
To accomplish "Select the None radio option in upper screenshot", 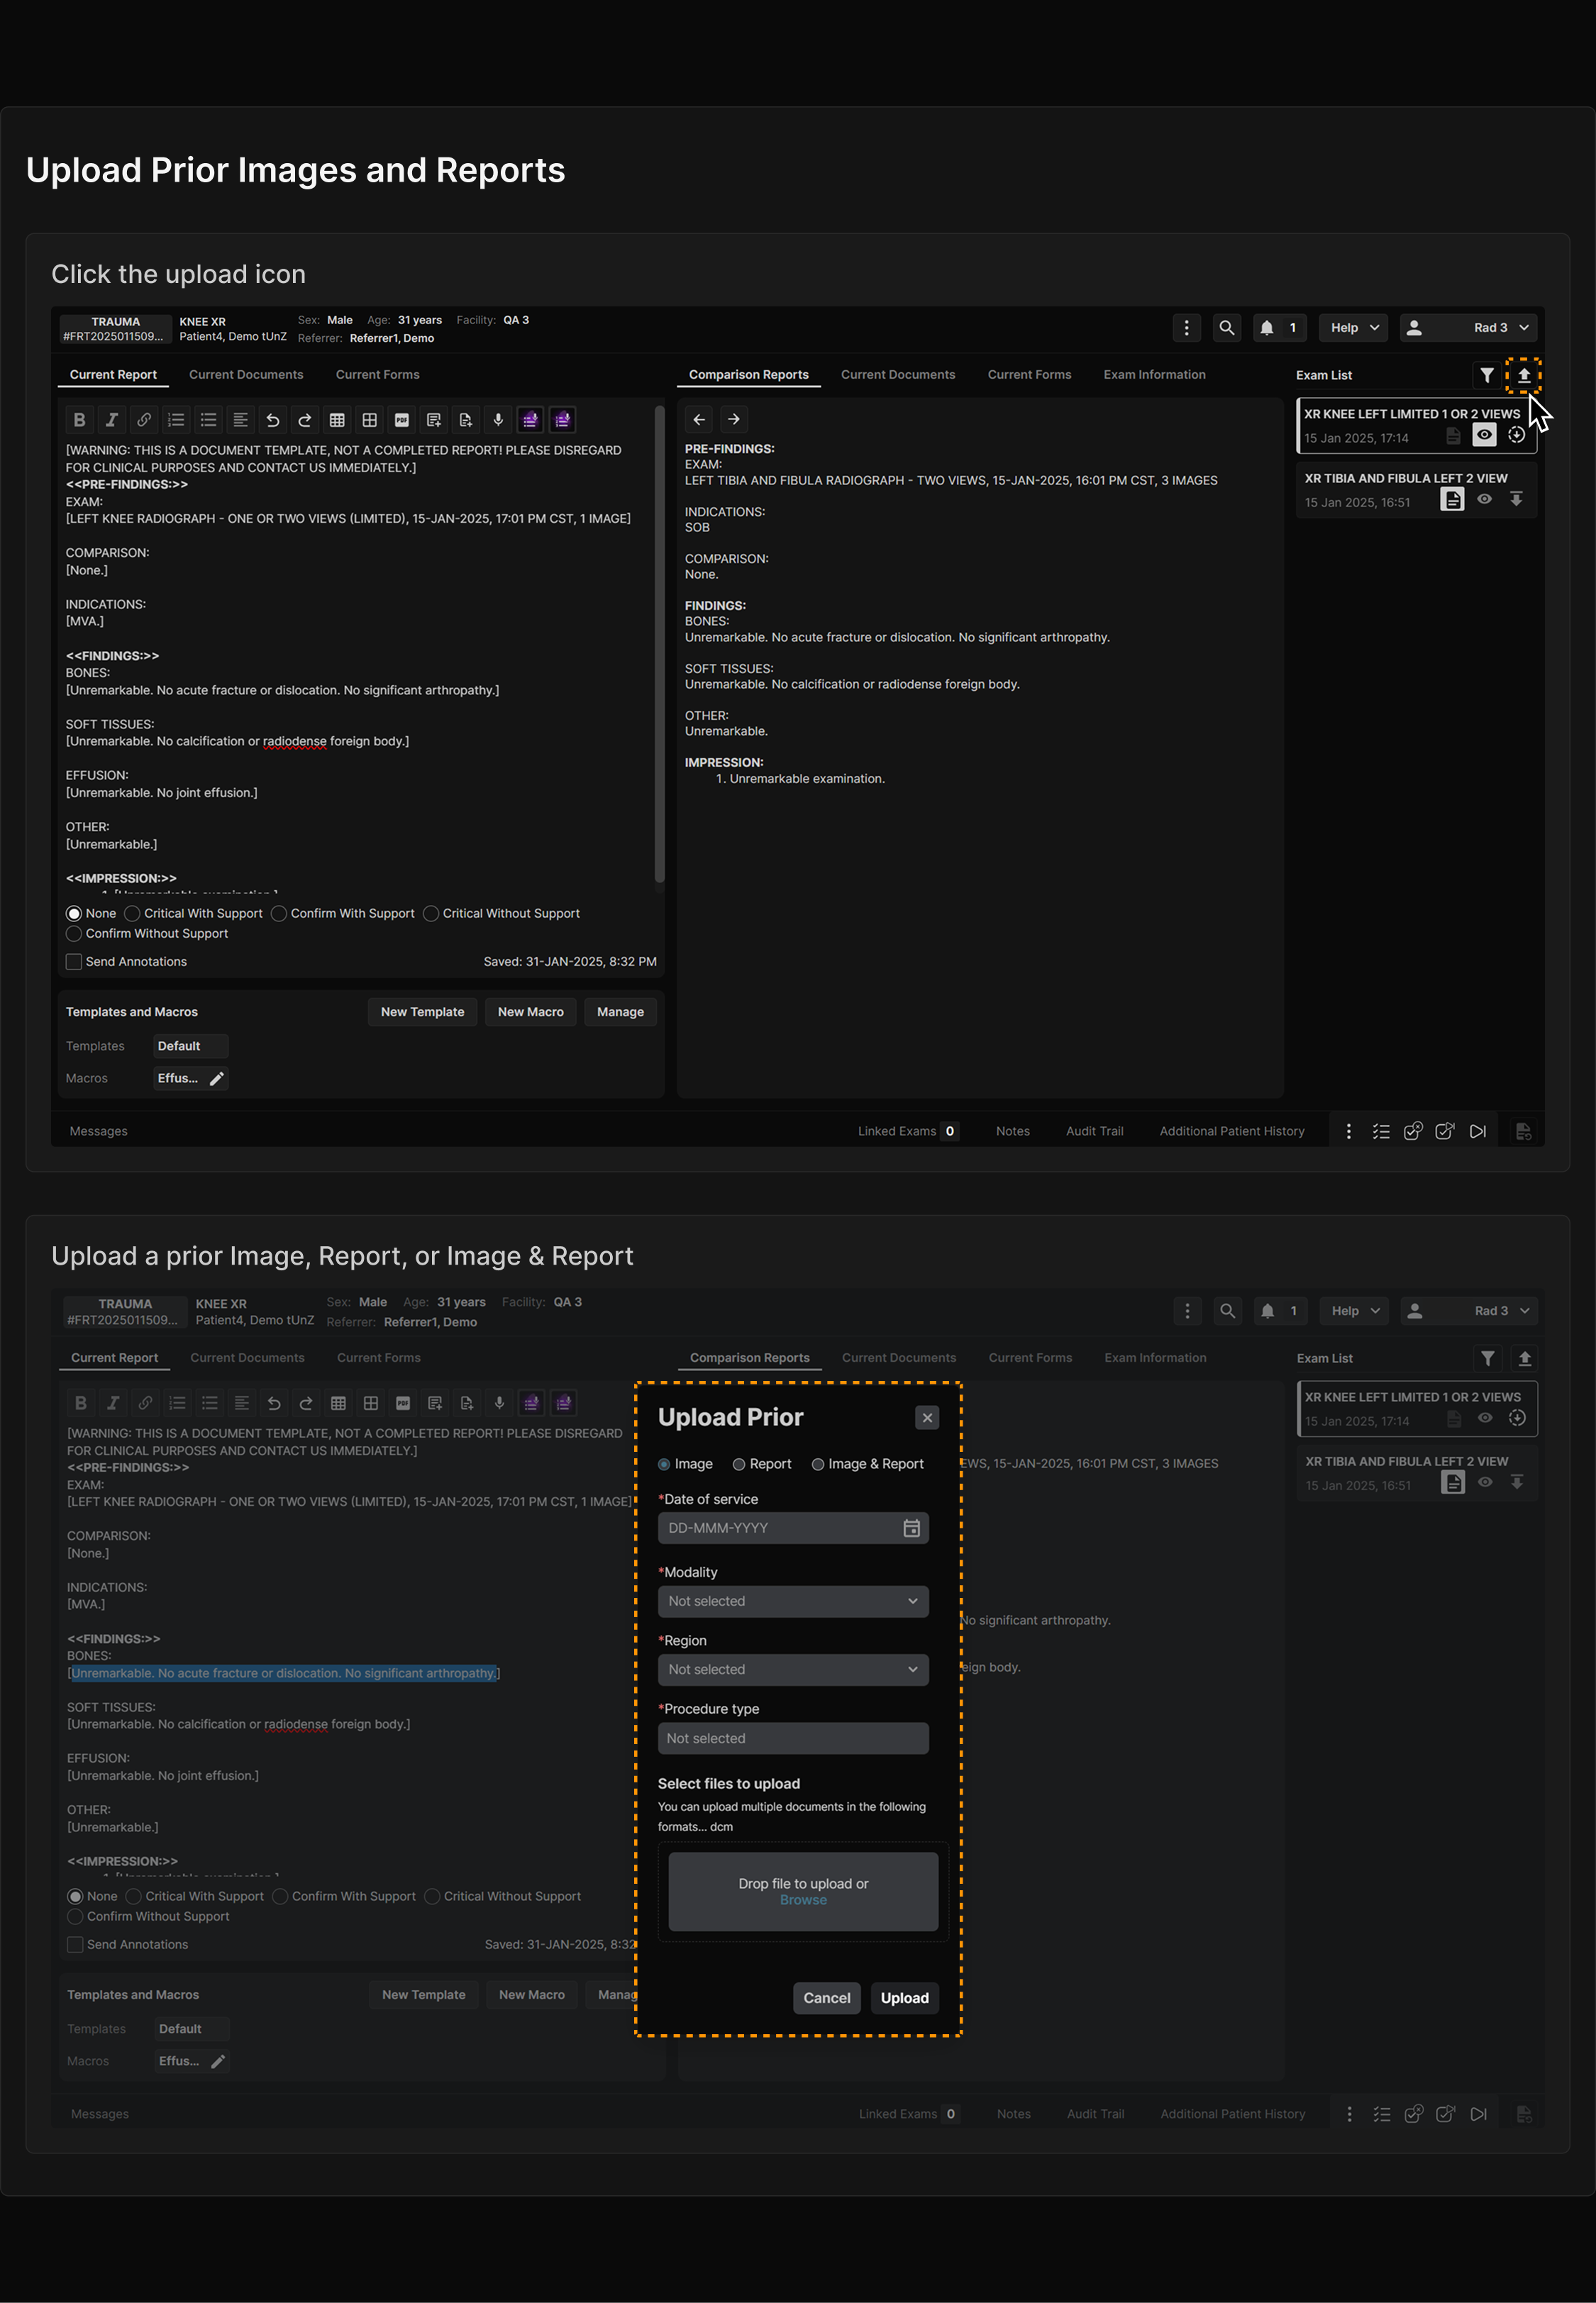I will (x=74, y=913).
